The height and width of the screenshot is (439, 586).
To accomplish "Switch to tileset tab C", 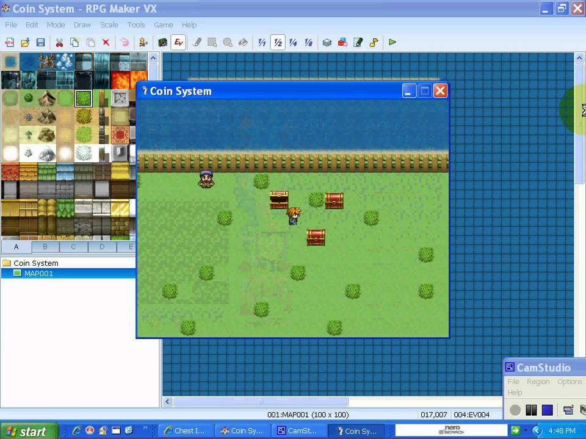I will 73,247.
